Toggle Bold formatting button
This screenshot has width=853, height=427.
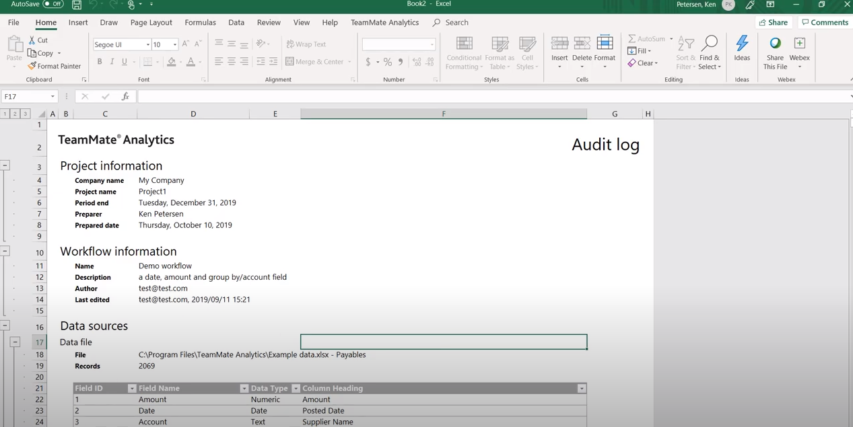(100, 62)
